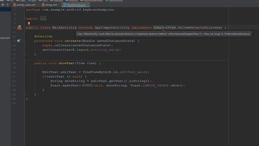Collapse the showText method using its fold marker
Image resolution: width=259 pixels, height=146 pixels.
(x=24, y=63)
